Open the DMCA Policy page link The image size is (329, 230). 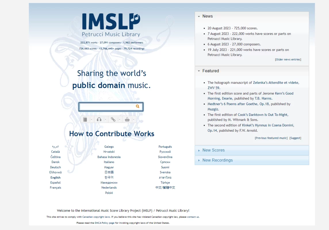104,223
